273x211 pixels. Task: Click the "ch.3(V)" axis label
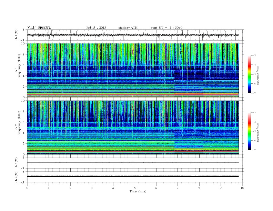click(x=16, y=163)
